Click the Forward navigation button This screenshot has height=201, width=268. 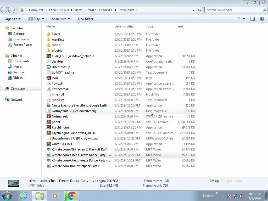point(11,10)
